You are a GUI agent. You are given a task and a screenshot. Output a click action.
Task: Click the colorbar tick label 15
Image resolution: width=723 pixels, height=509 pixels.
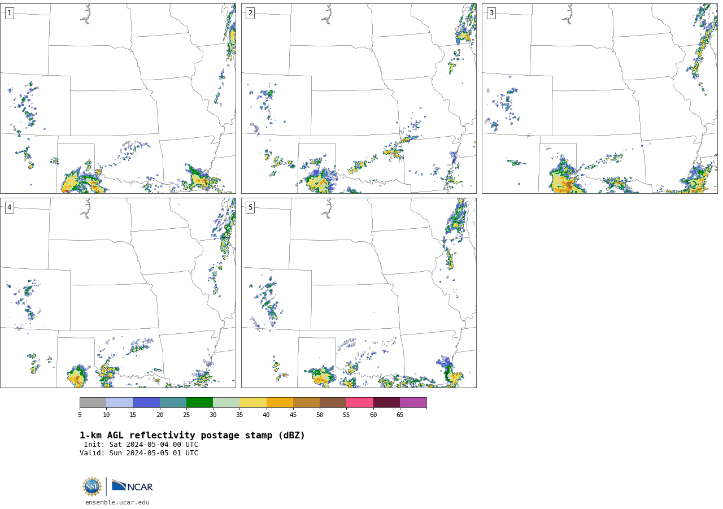133,415
